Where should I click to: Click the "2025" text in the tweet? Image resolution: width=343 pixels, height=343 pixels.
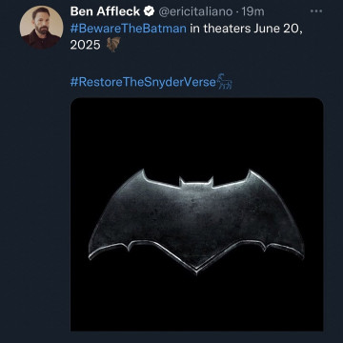click(x=85, y=45)
